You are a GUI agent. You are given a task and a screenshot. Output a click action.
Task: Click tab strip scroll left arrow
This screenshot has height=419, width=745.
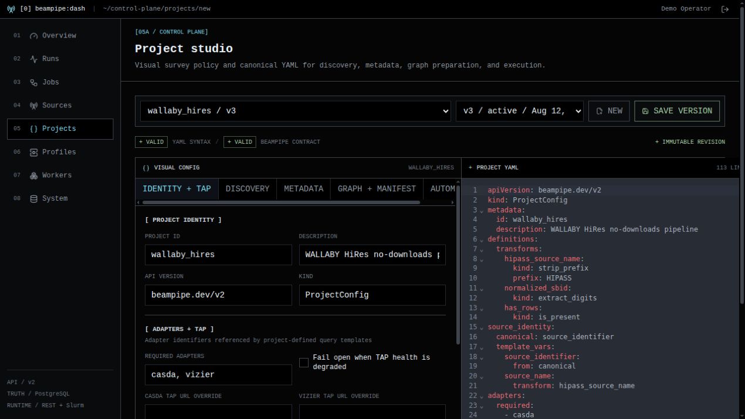coord(138,202)
